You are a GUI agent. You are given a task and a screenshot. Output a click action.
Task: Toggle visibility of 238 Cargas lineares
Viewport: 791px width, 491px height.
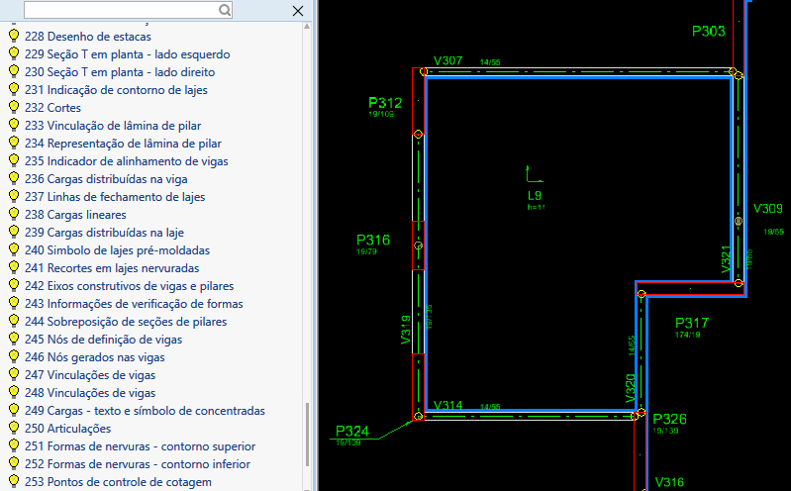[14, 215]
